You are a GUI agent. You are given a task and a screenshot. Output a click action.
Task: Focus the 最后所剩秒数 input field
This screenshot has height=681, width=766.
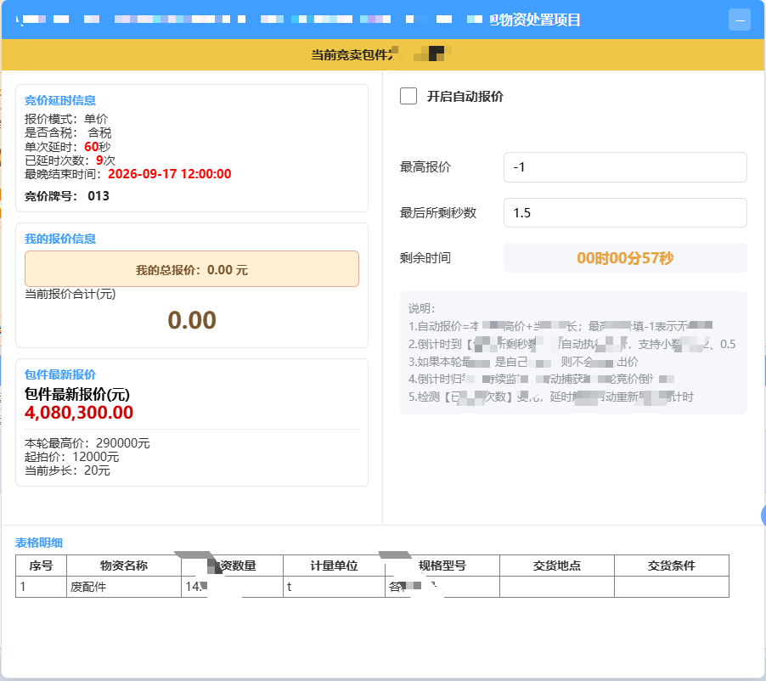coord(625,212)
